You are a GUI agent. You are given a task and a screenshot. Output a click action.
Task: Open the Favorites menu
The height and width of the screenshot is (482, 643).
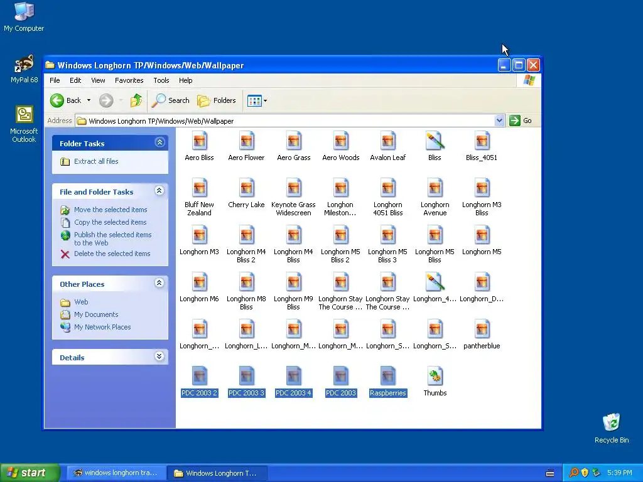pyautogui.click(x=129, y=80)
